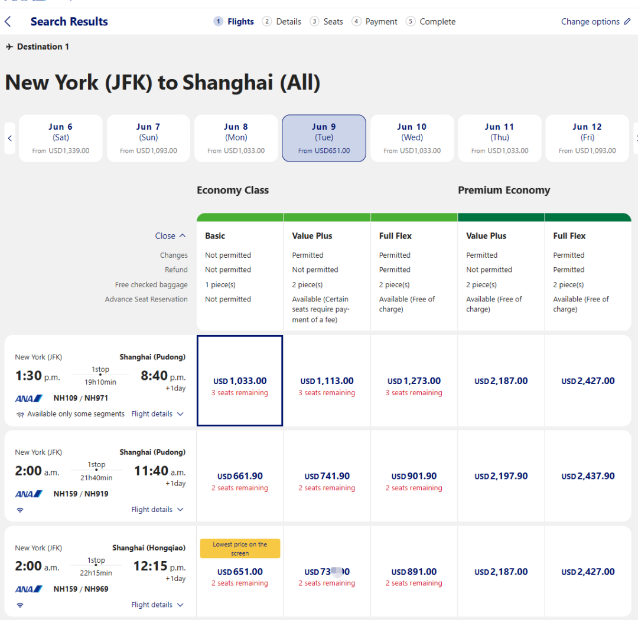Viewport: 638px width, 620px height.
Task: Expand Flight details for the 1:30 p.m. flight
Action: tap(157, 414)
